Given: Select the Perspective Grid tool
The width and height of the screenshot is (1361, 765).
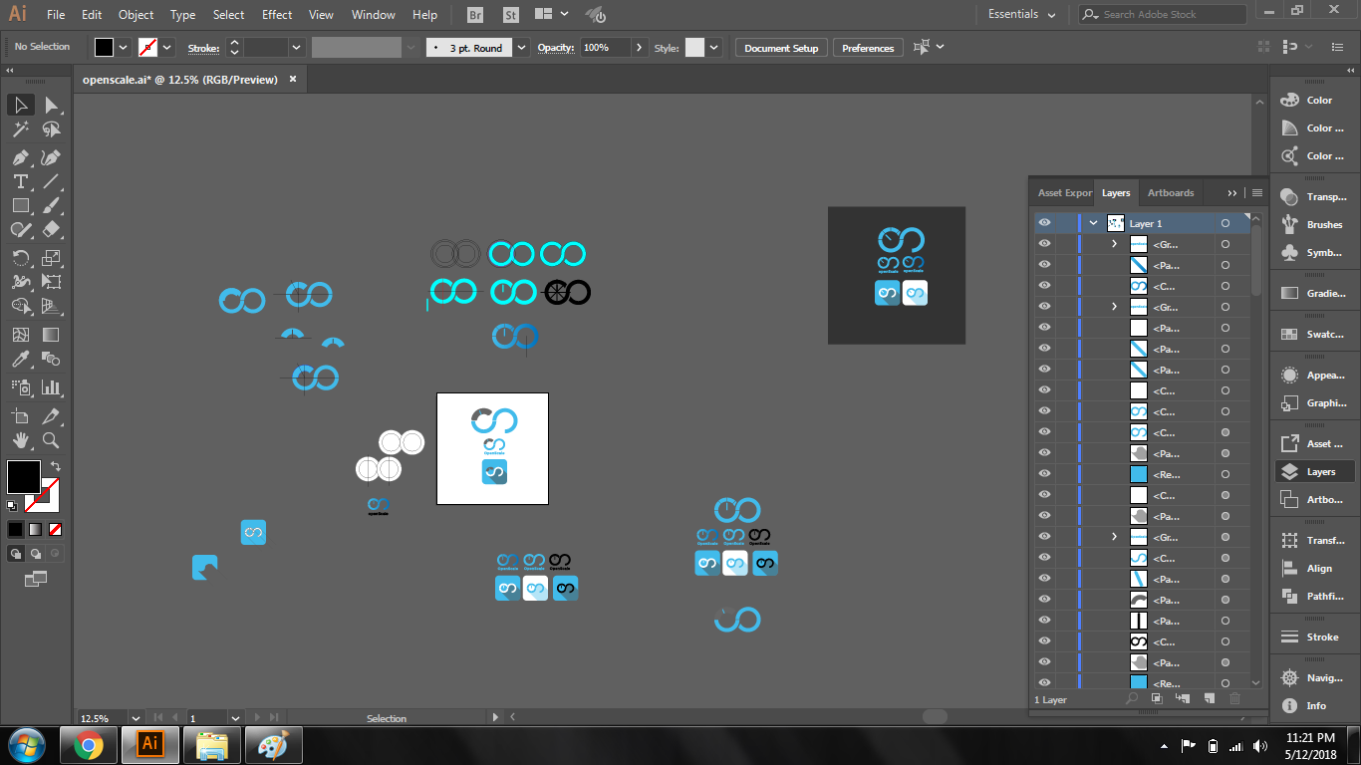Looking at the screenshot, I should [51, 306].
